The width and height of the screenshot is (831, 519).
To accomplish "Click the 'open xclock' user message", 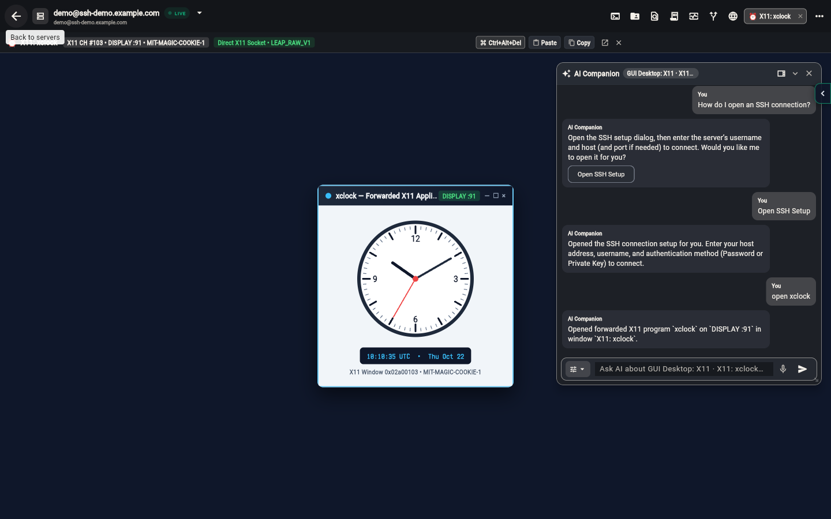I will pos(791,292).
